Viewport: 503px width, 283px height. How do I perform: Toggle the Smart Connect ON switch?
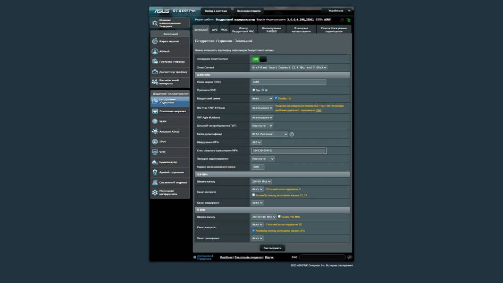pos(259,59)
